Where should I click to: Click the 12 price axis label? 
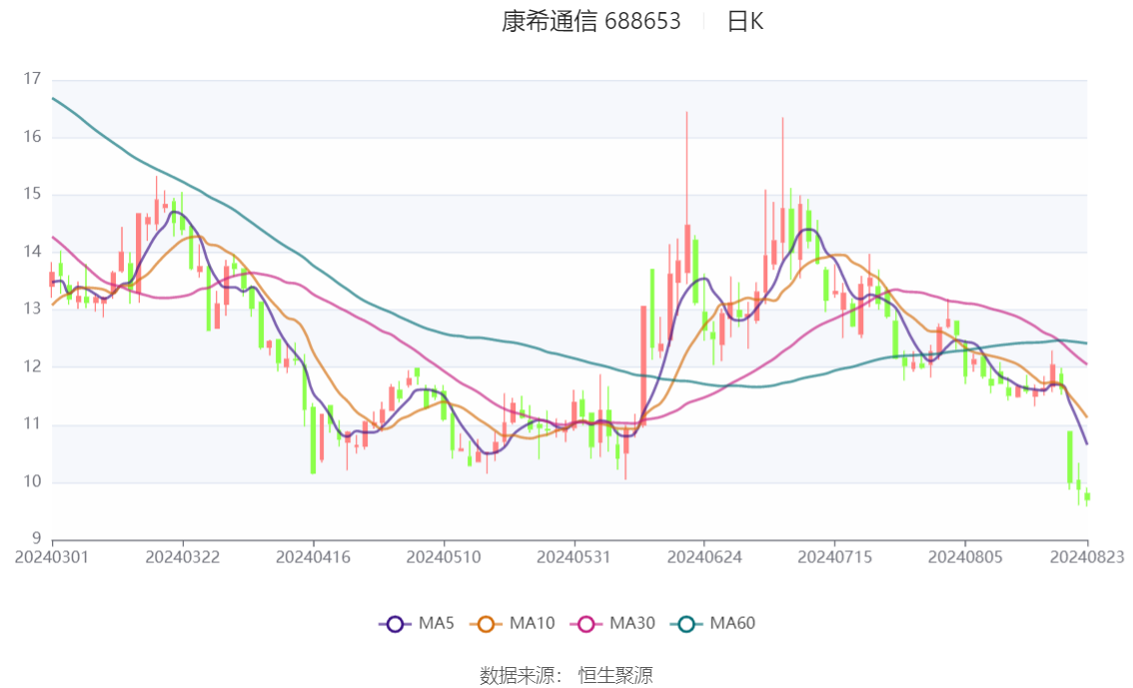tap(32, 366)
